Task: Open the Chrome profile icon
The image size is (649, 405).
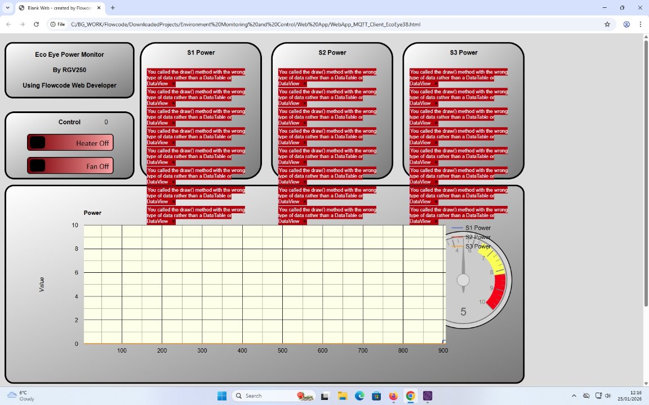Action: coord(626,24)
